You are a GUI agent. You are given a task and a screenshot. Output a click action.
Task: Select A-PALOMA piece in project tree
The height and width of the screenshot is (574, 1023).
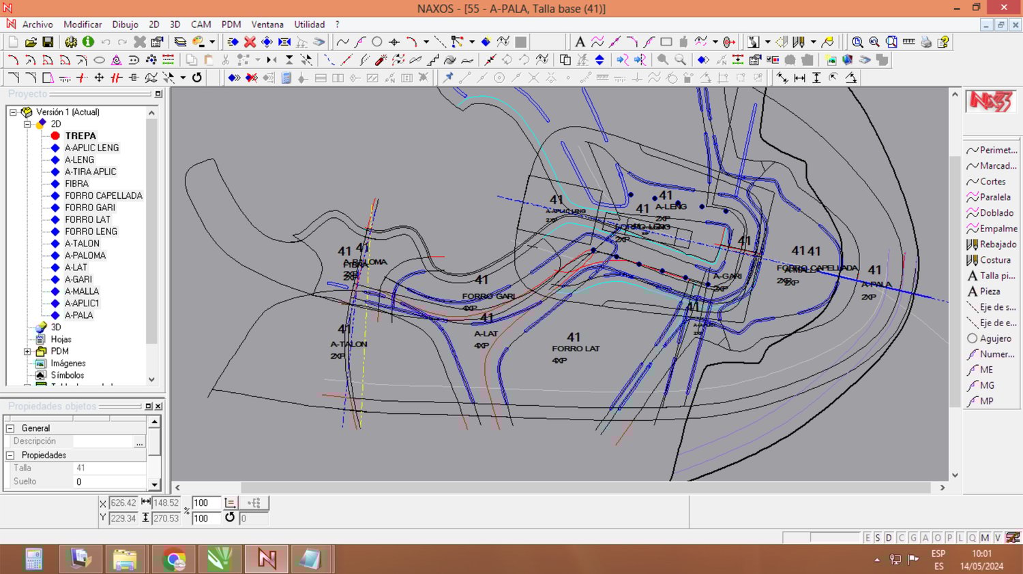pos(85,255)
